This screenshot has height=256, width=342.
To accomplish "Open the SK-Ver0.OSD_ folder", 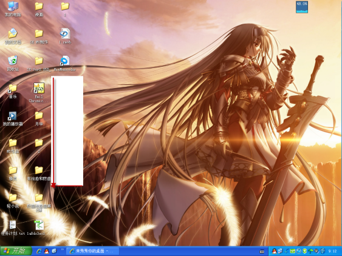I will pyautogui.click(x=39, y=64).
